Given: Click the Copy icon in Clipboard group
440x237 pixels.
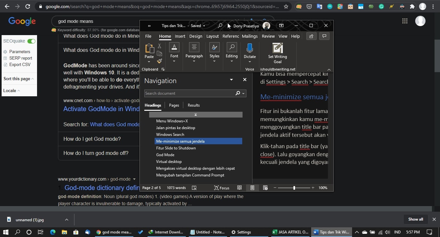Looking at the screenshot, I should (159, 53).
